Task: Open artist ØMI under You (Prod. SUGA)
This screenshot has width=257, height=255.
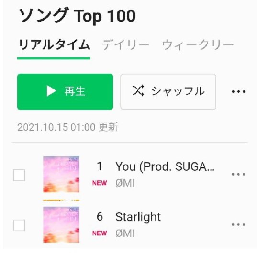Action: tap(125, 183)
